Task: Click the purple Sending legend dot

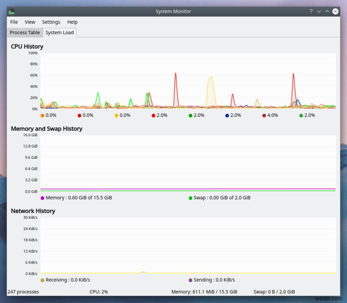Action: tap(190, 280)
